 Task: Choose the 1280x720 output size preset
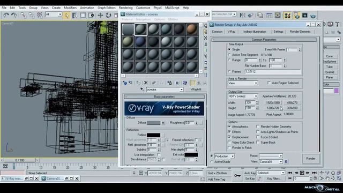[x=273, y=108]
